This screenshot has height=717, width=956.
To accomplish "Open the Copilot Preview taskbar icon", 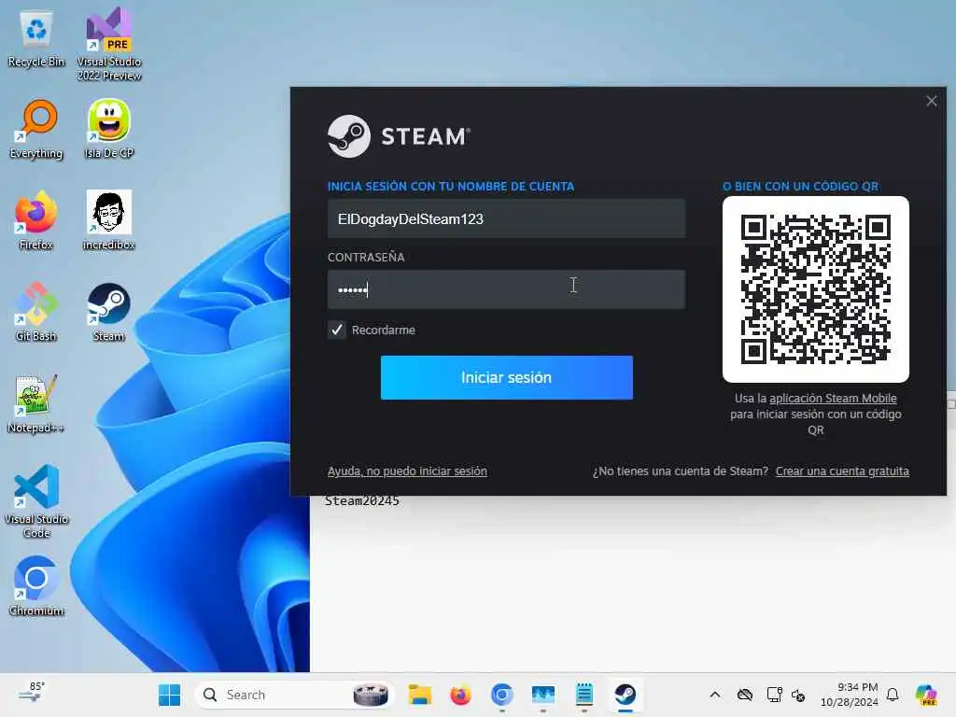I will point(926,695).
